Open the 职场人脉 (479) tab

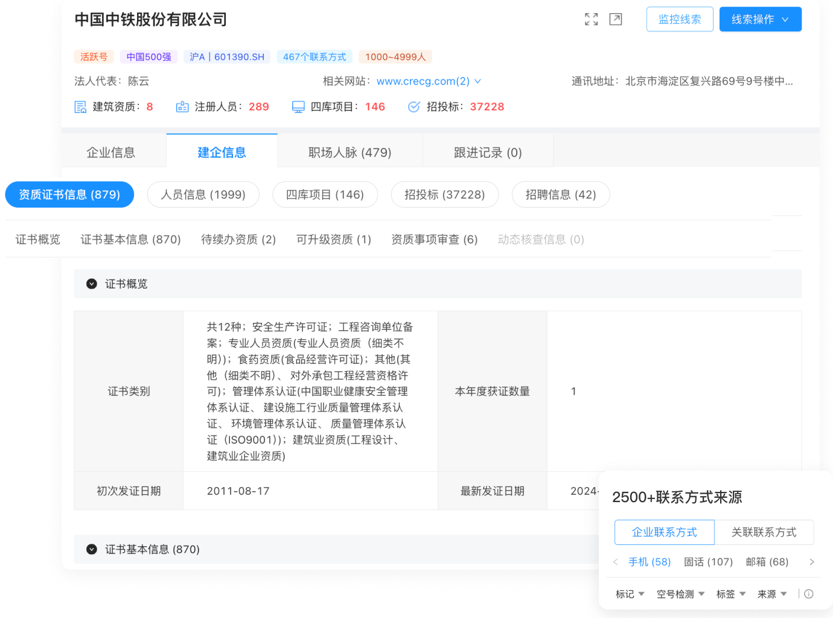(x=350, y=152)
